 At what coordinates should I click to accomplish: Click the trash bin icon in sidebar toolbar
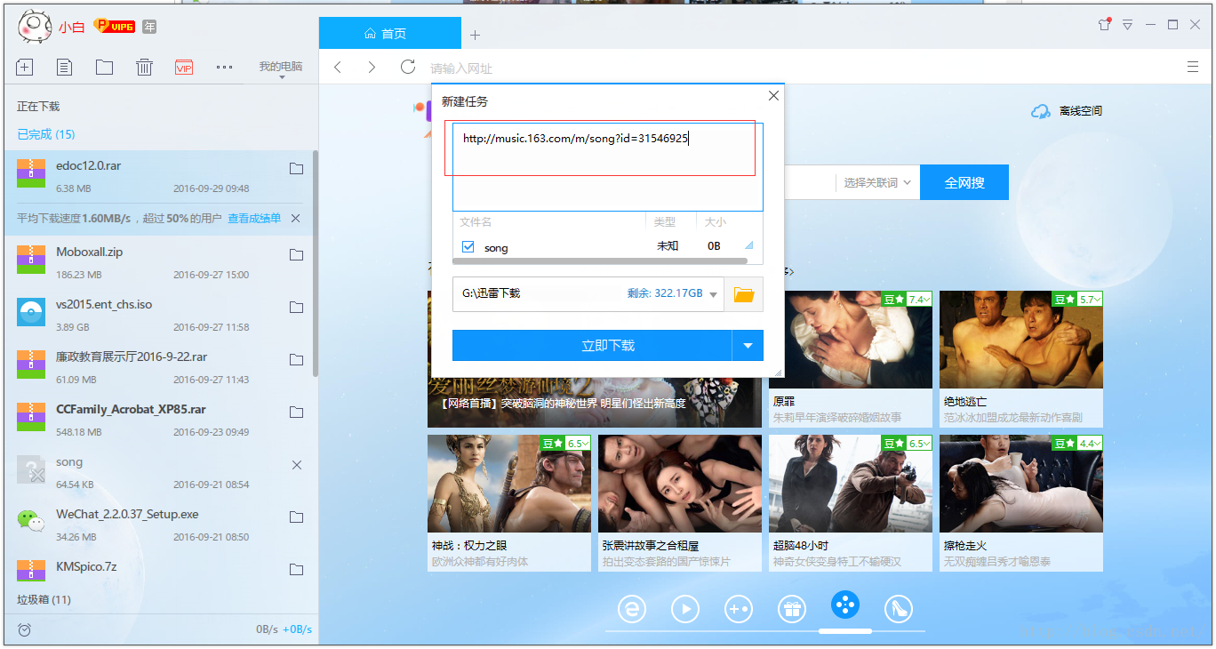click(x=144, y=67)
